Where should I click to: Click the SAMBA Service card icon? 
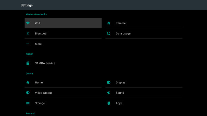tap(28, 63)
